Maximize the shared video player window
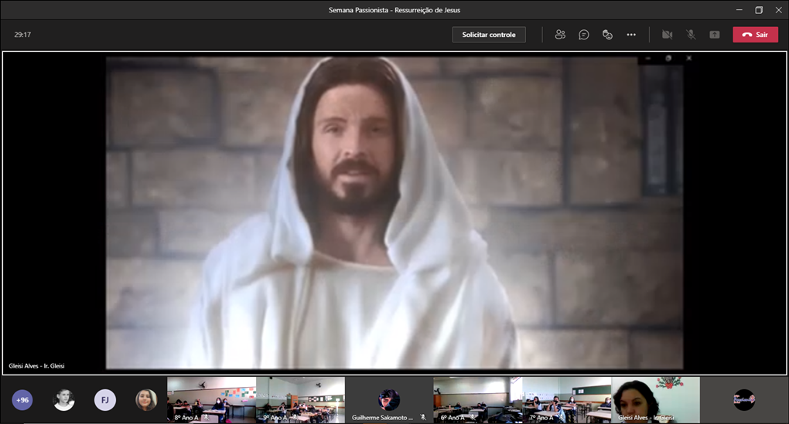This screenshot has width=789, height=424. pyautogui.click(x=668, y=58)
